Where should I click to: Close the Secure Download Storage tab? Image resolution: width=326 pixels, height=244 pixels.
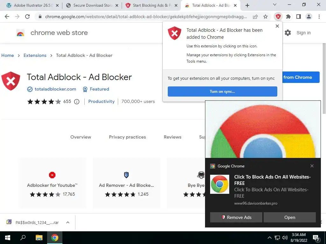point(117,5)
